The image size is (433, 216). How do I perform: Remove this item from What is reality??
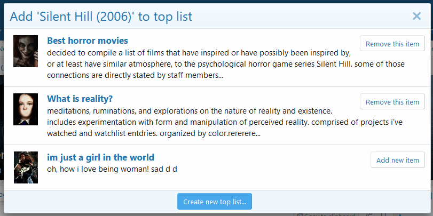pos(392,101)
